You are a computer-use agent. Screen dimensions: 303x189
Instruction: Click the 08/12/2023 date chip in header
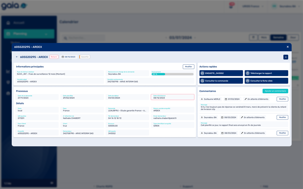[69, 57]
